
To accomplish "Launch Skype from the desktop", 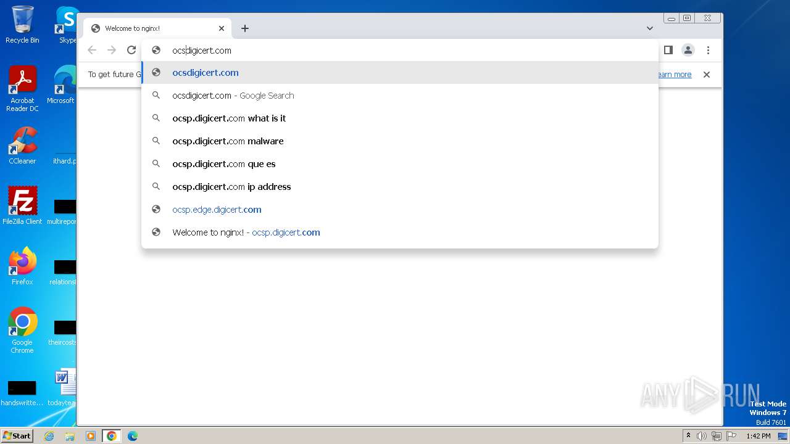I will pos(67,25).
